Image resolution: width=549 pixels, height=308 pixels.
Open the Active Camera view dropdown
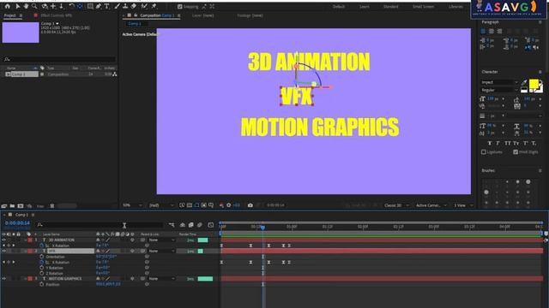(431, 205)
